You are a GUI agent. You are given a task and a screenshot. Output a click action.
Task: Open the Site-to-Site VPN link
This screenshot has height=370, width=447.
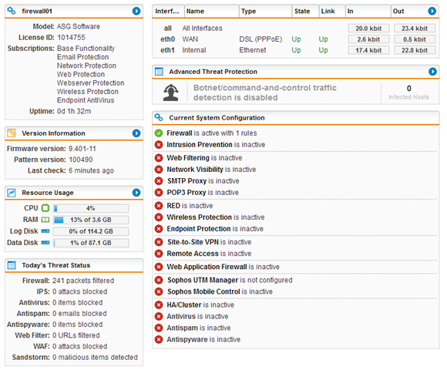click(193, 242)
